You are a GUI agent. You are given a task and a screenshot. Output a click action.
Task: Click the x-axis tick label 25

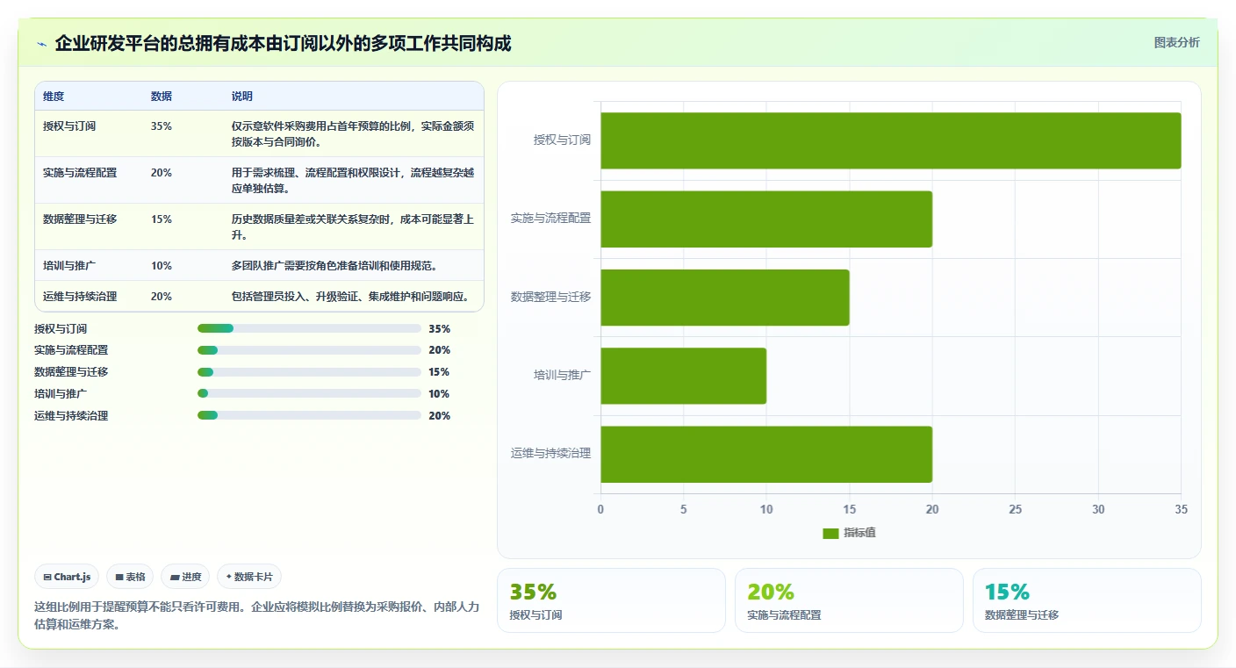tap(1015, 510)
